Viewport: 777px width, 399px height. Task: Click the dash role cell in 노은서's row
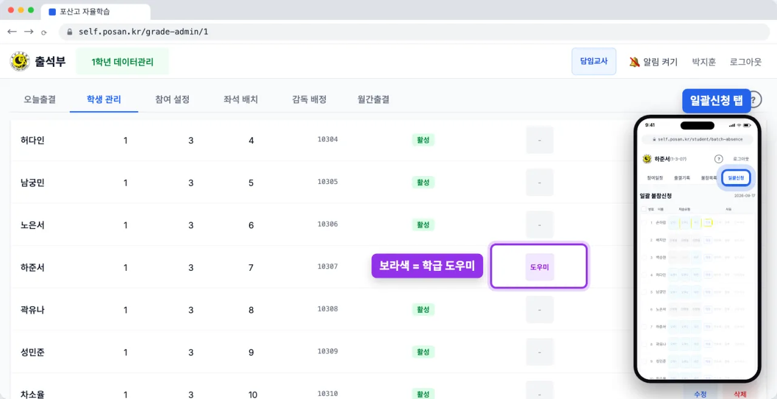(x=540, y=225)
